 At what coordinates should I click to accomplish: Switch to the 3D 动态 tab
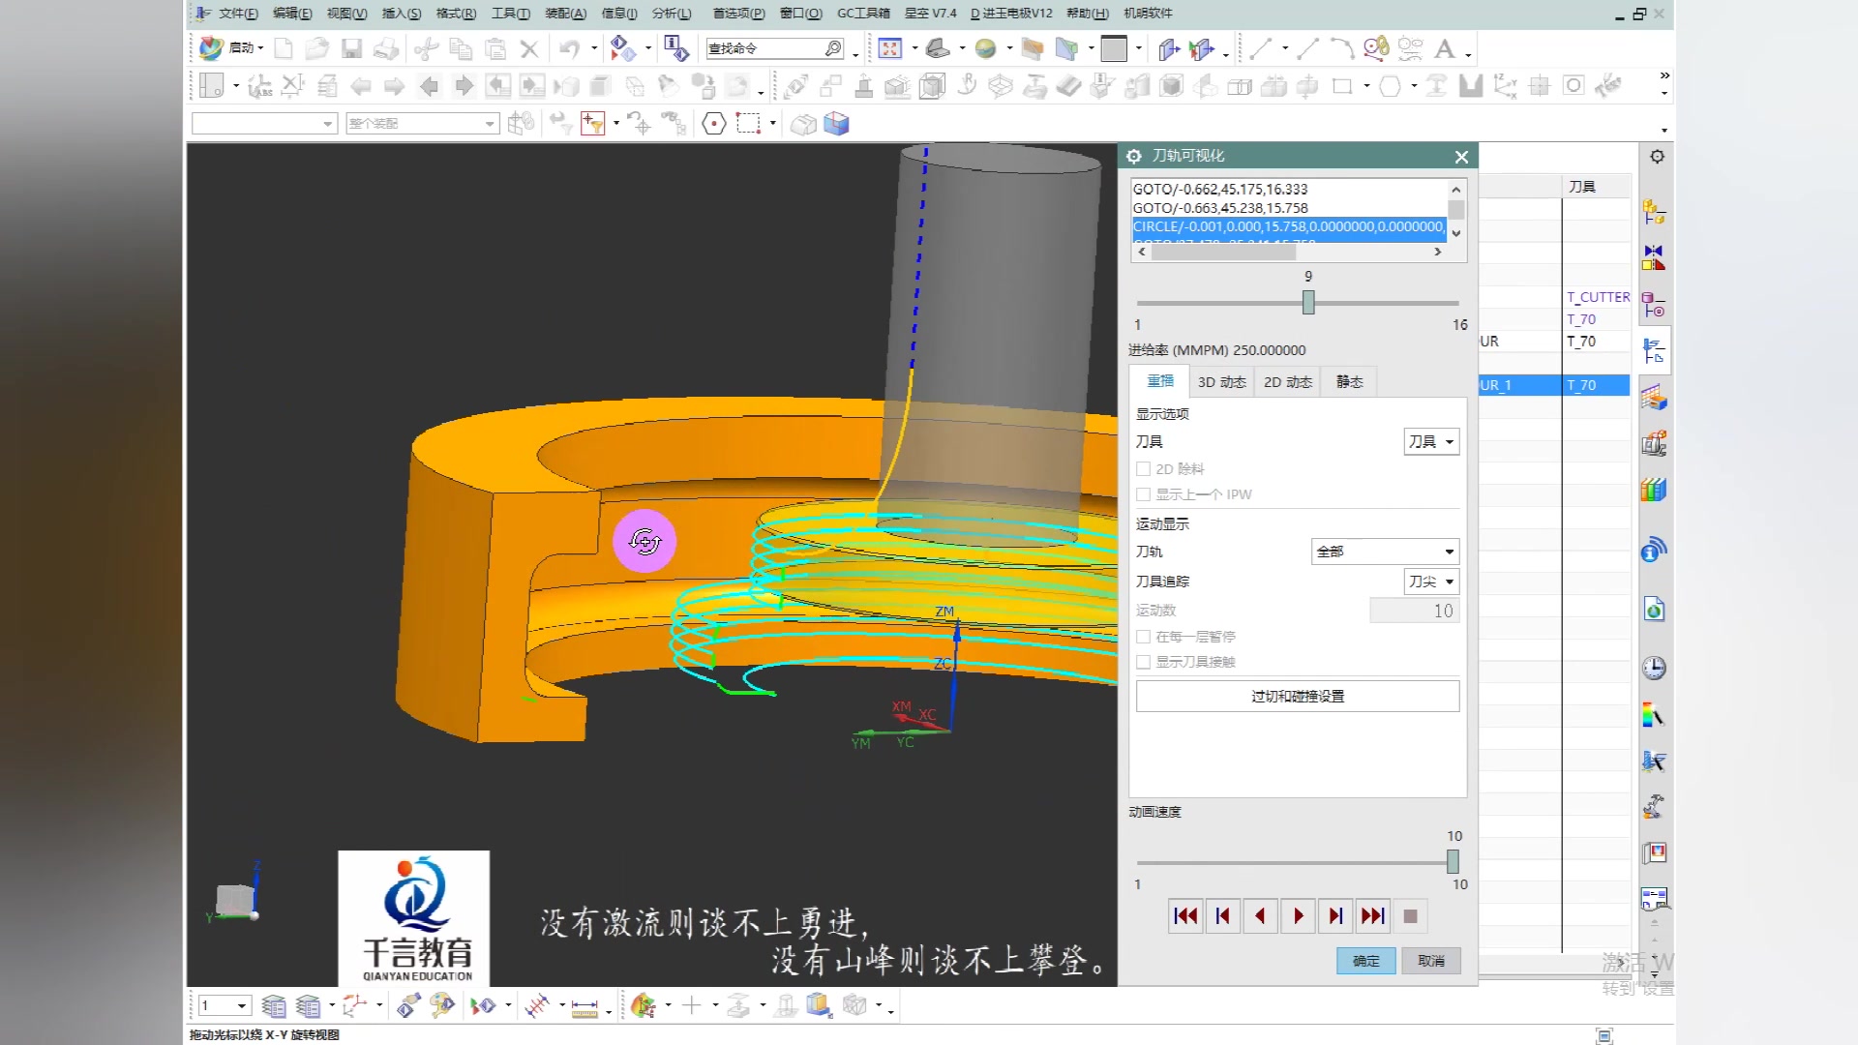[x=1221, y=382]
